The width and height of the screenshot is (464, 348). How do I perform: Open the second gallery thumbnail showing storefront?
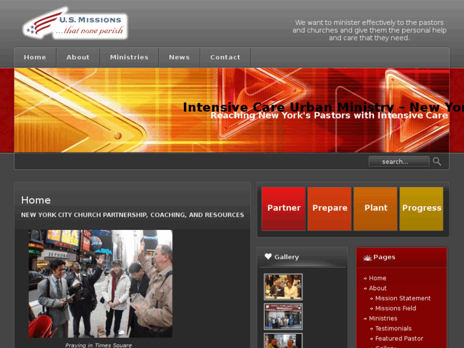[x=283, y=317]
